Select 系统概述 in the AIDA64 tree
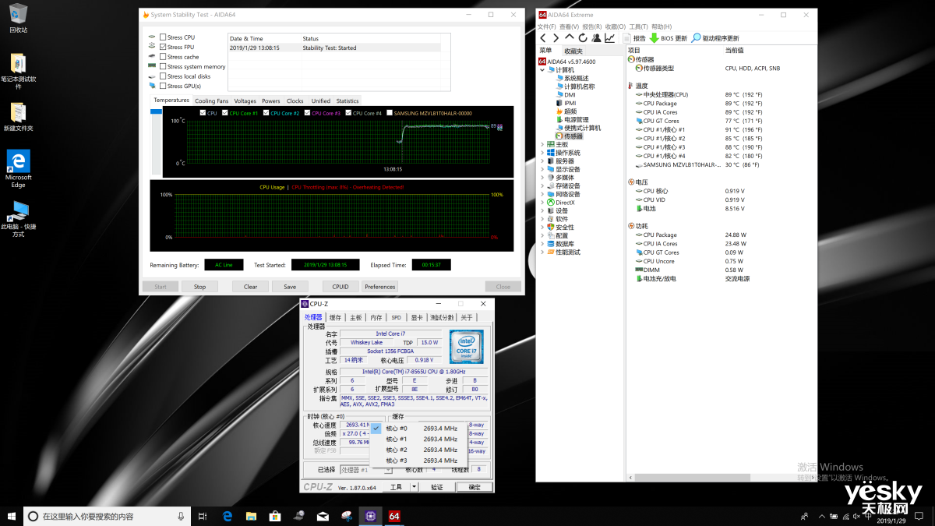The image size is (935, 526). click(572, 78)
